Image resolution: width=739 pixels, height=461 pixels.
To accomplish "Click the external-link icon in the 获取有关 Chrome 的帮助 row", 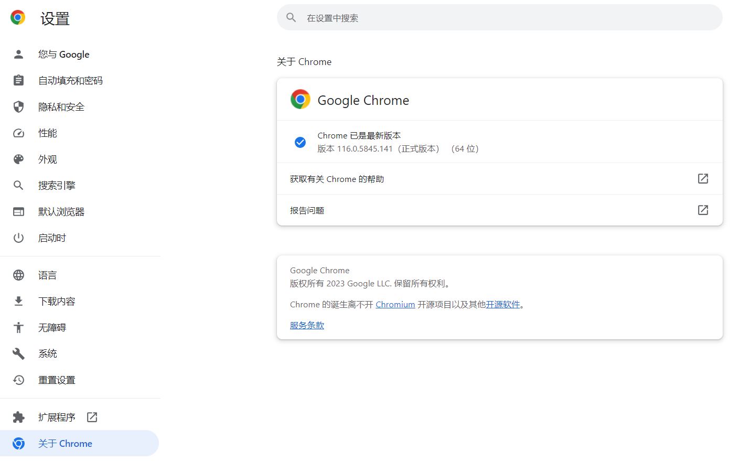I will pos(703,178).
